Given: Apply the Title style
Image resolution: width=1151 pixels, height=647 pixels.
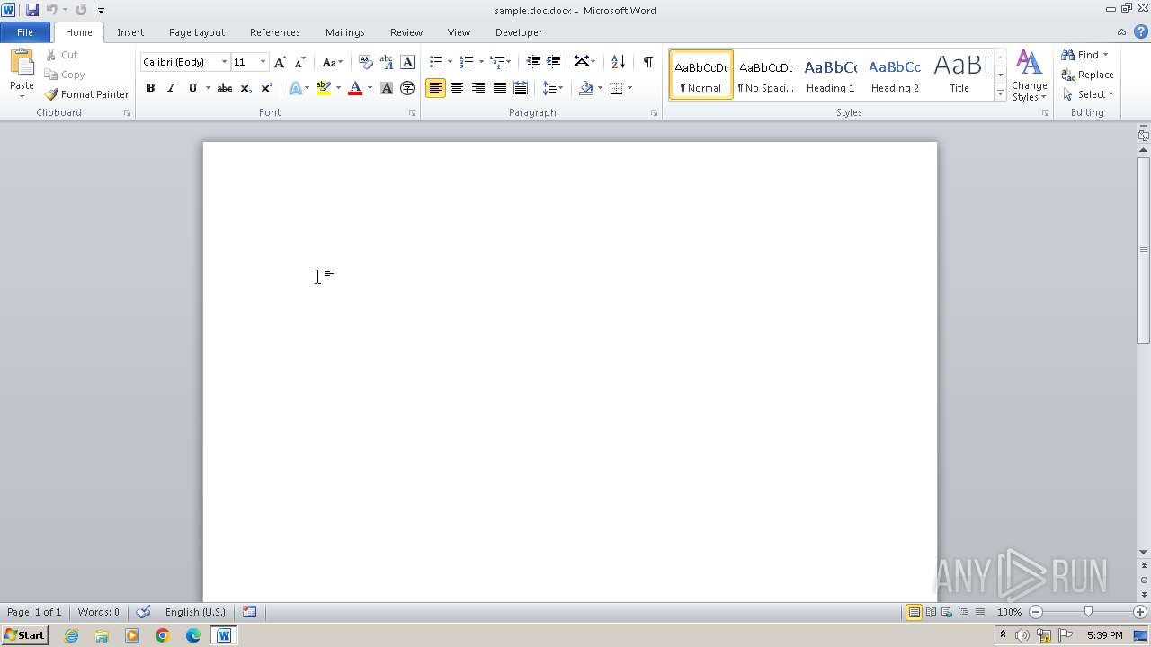Looking at the screenshot, I should [x=959, y=75].
